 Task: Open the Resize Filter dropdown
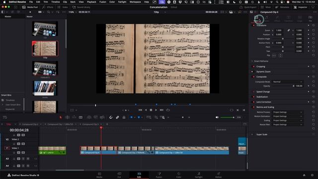(x=287, y=125)
